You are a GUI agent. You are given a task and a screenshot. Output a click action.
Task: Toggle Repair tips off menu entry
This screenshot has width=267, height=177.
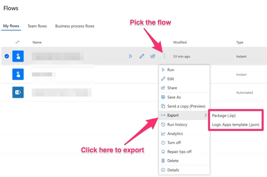(179, 152)
